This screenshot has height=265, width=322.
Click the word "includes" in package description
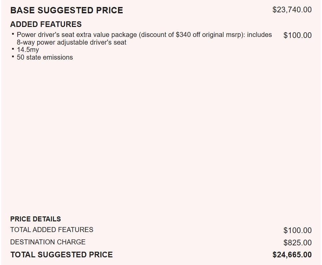point(259,35)
